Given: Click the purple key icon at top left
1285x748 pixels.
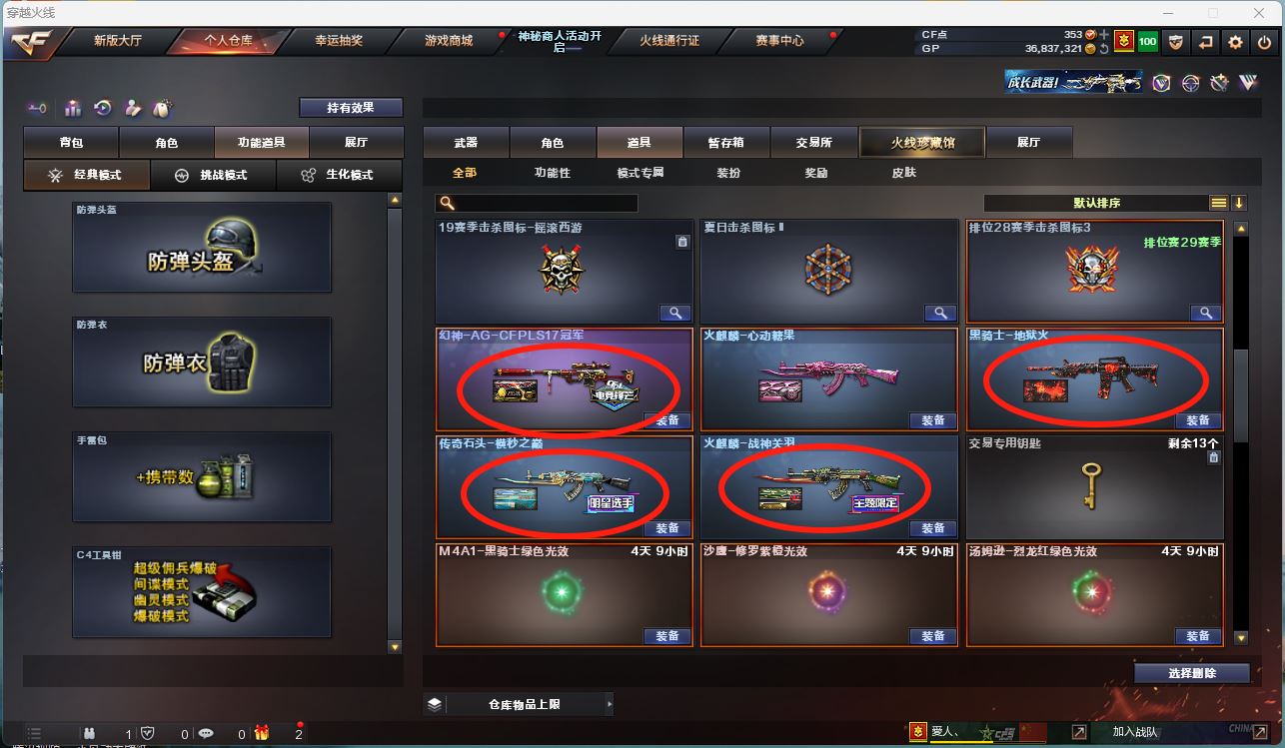Looking at the screenshot, I should (x=37, y=108).
